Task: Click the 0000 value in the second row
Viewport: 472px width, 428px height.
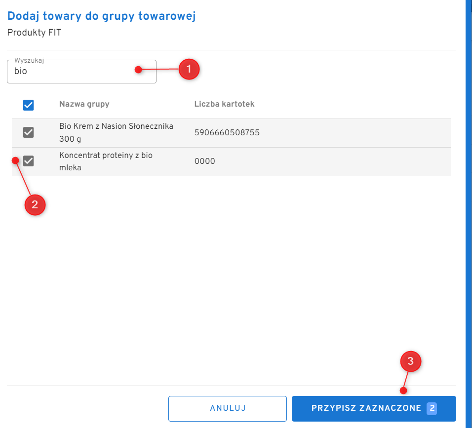Action: click(x=204, y=161)
